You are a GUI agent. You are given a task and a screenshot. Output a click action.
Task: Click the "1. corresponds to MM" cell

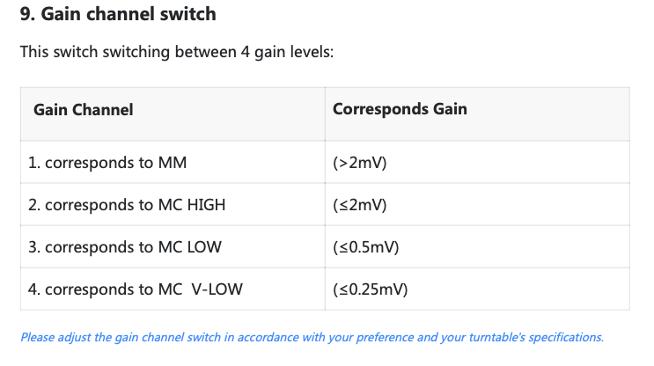[107, 163]
